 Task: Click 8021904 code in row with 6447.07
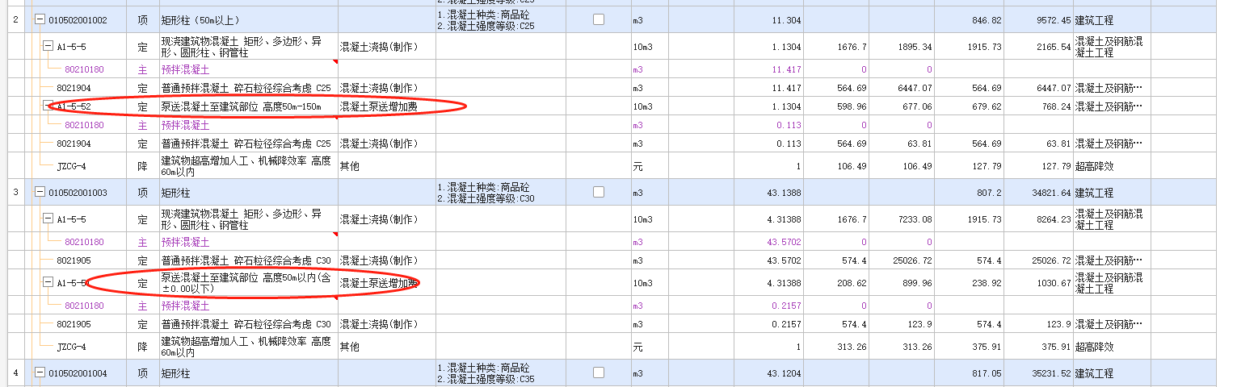74,88
